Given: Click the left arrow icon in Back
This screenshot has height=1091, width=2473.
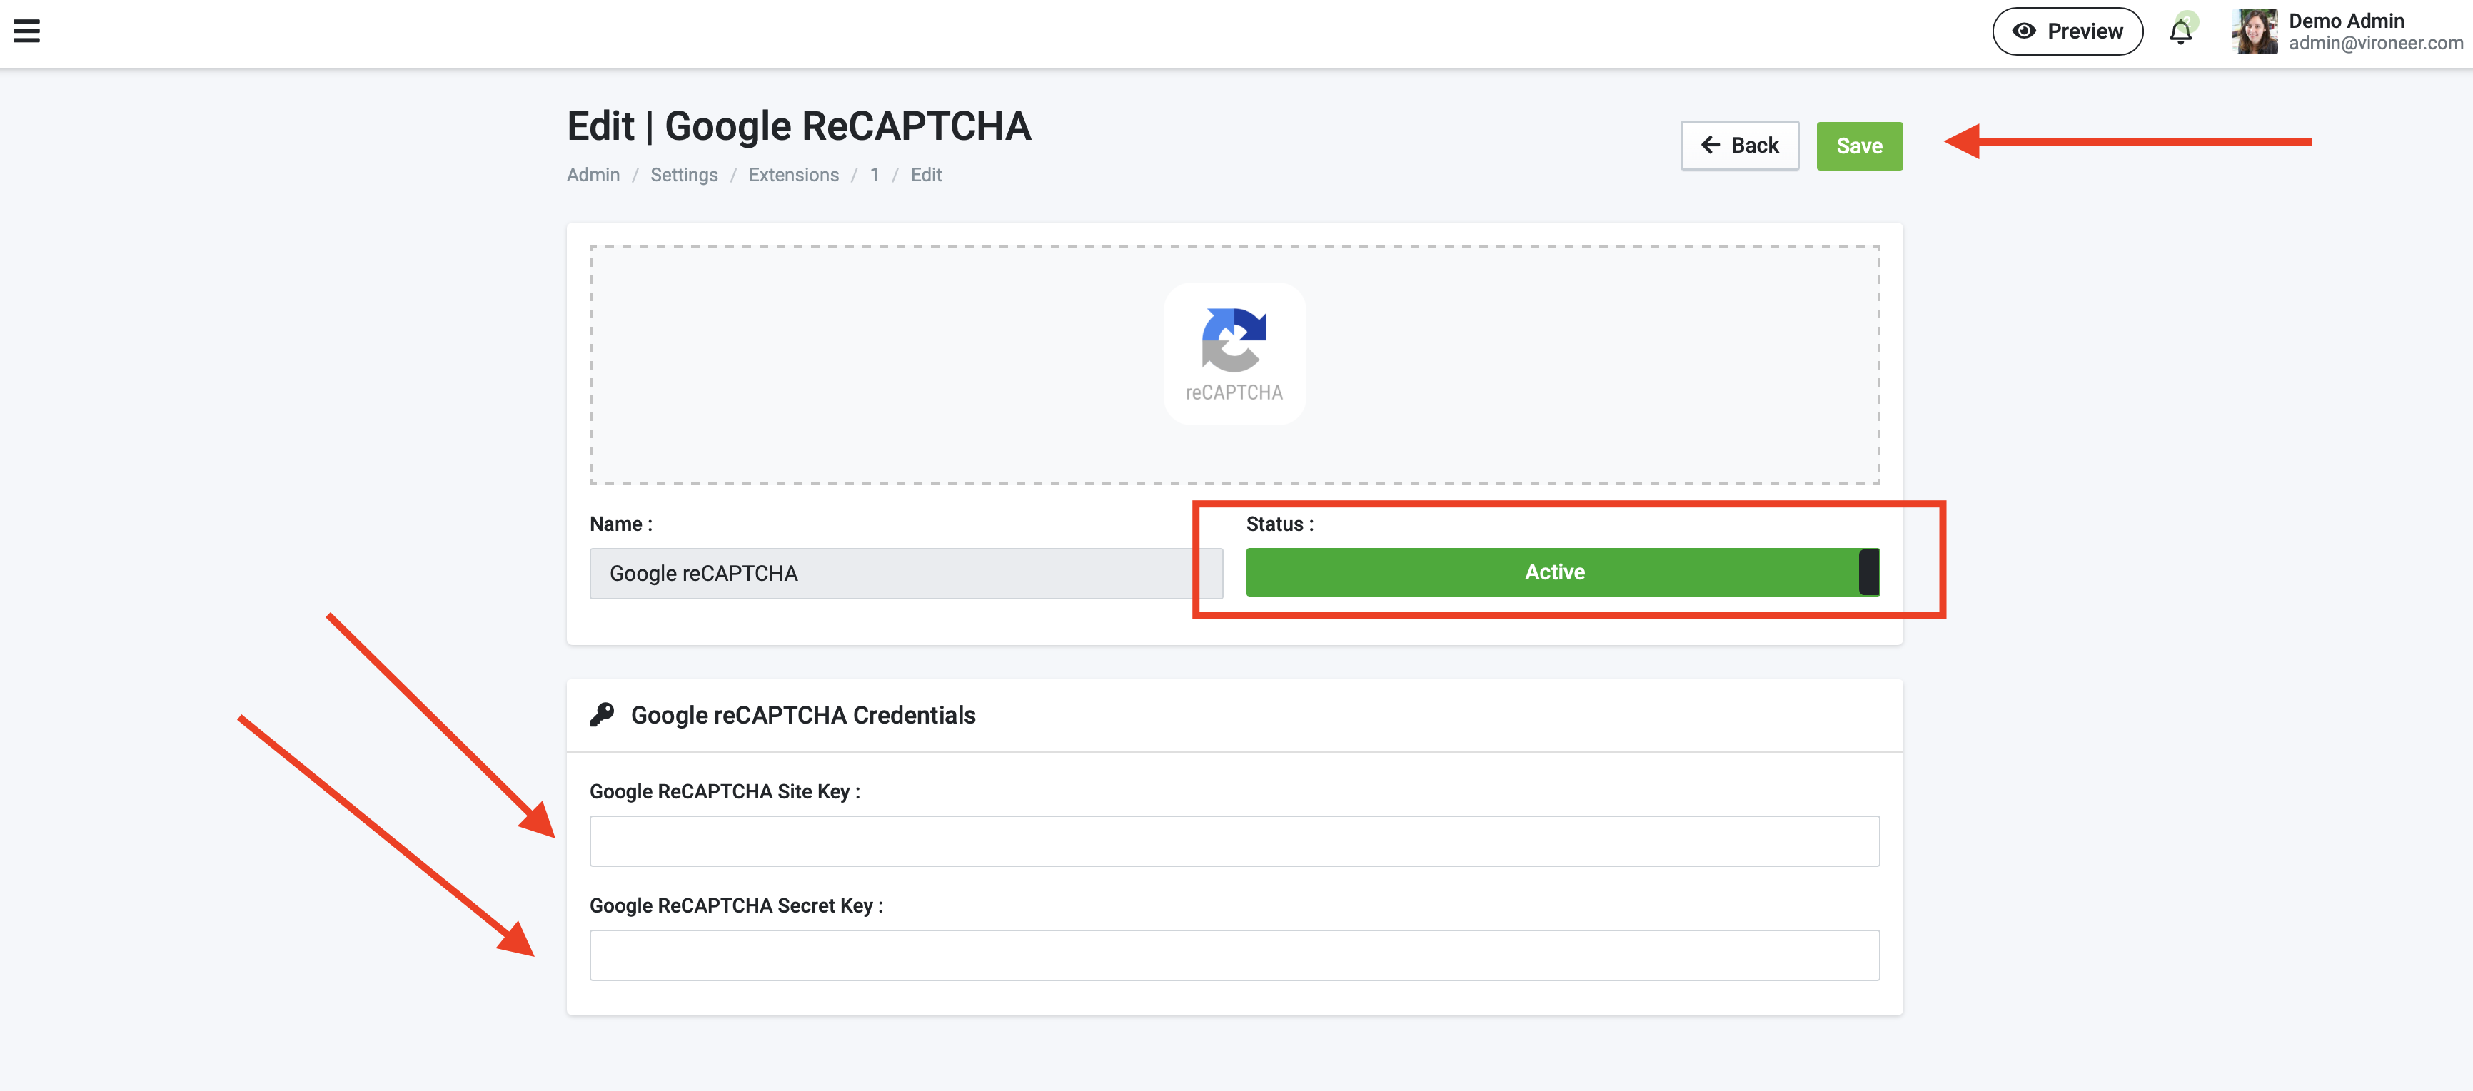Looking at the screenshot, I should (x=1710, y=145).
